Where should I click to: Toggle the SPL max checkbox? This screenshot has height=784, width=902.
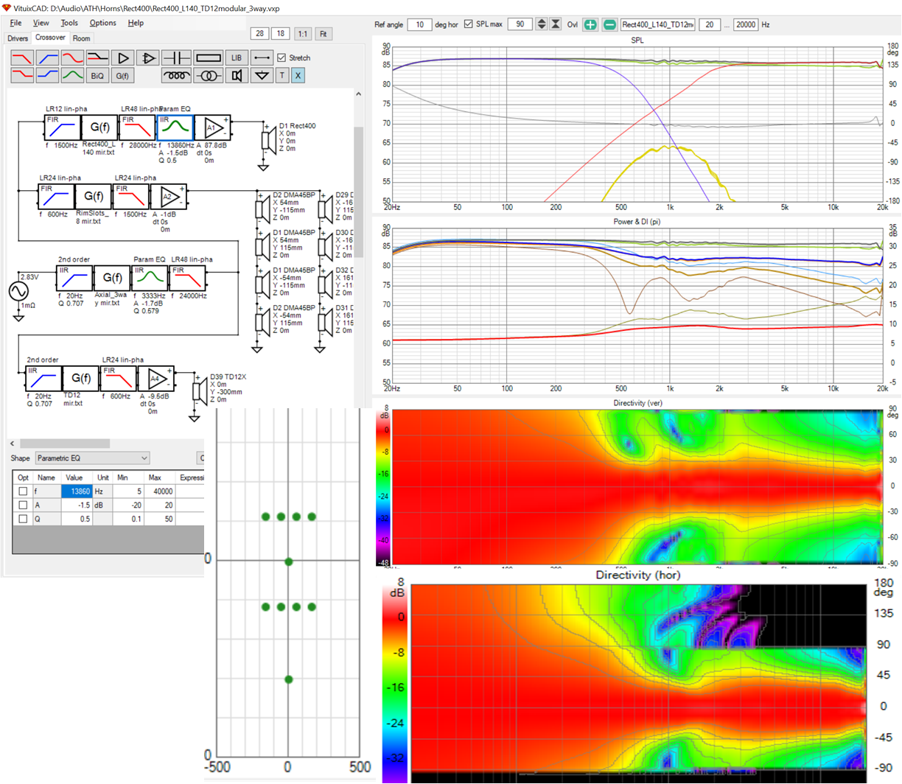[469, 24]
